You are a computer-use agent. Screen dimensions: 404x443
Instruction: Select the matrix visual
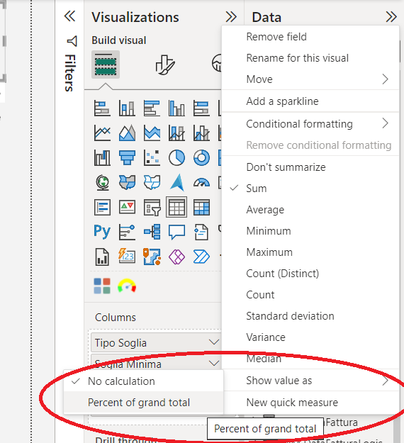(201, 208)
